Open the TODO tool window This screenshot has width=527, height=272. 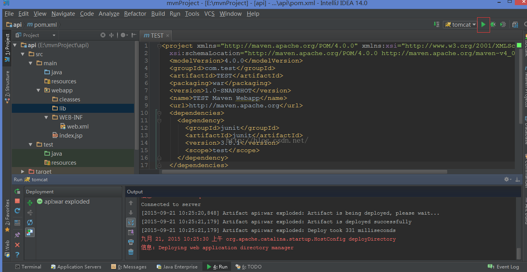[248, 266]
